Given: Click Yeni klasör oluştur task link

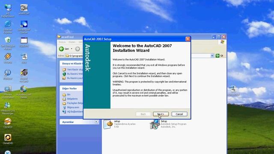Looking at the screenshot, I should (73, 69).
